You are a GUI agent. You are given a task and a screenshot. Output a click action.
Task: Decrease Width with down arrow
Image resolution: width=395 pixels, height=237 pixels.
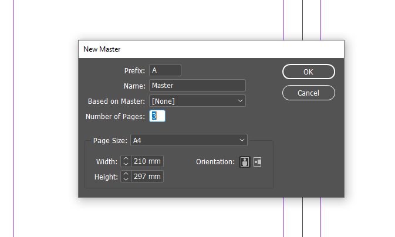(126, 164)
